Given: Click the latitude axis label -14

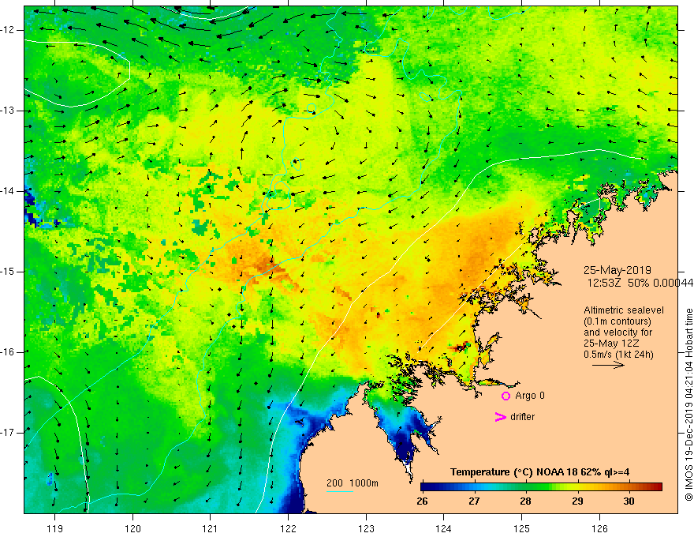Looking at the screenshot, I should click(9, 191).
